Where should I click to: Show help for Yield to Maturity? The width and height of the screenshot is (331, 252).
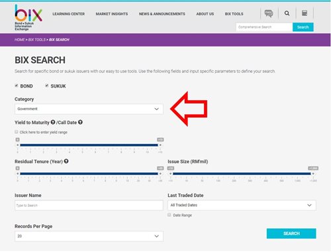(x=53, y=122)
